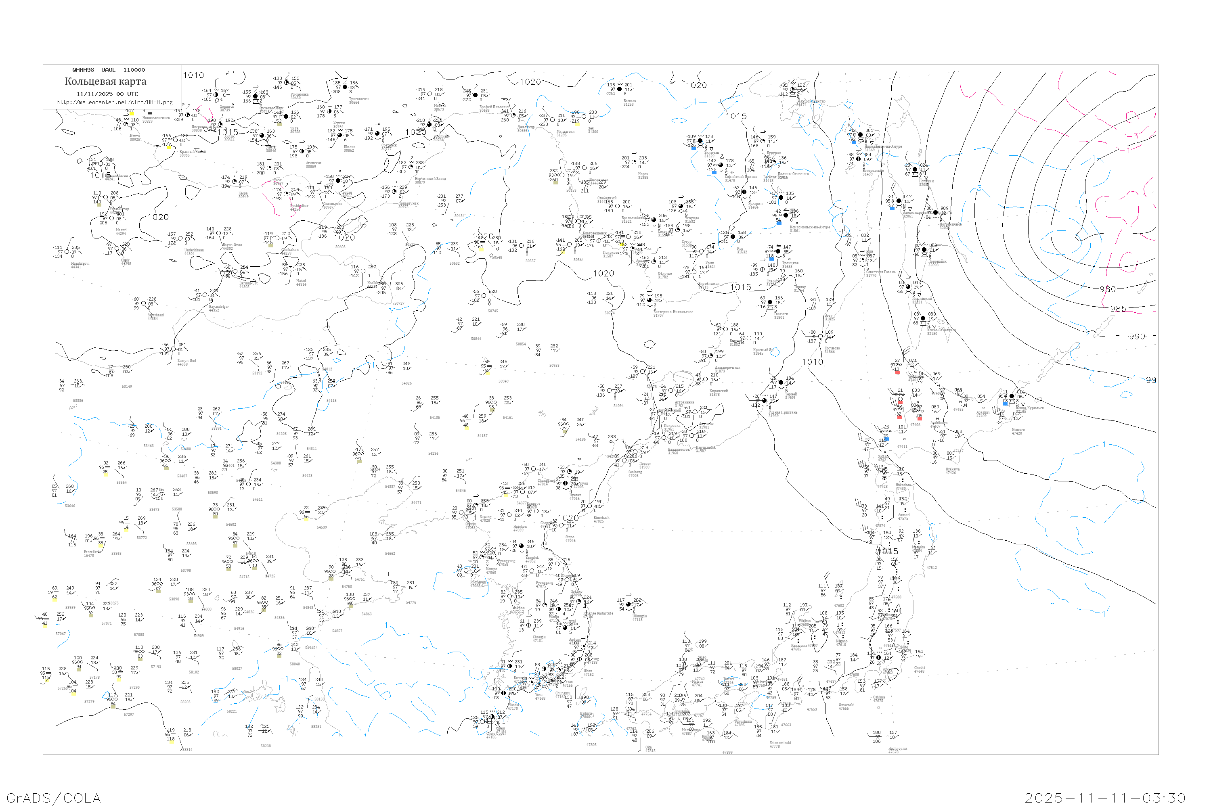This screenshot has height=807, width=1211.
Task: Open the meteocenter.net UHHH.png URL text
Action: click(114, 102)
